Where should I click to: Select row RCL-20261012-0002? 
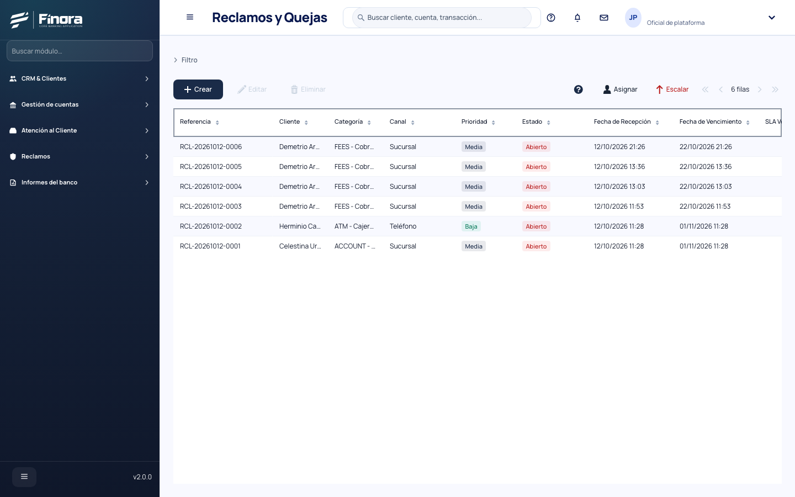click(478, 226)
